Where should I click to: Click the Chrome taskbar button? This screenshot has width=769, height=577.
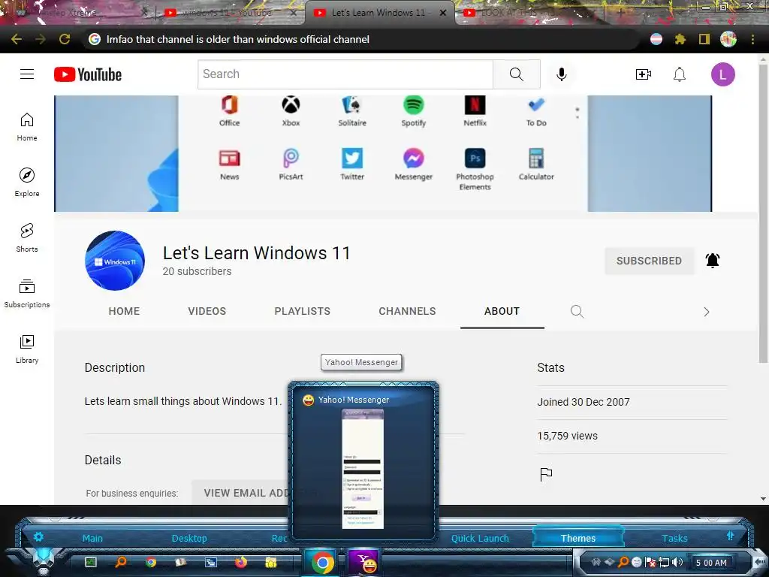coord(322,562)
